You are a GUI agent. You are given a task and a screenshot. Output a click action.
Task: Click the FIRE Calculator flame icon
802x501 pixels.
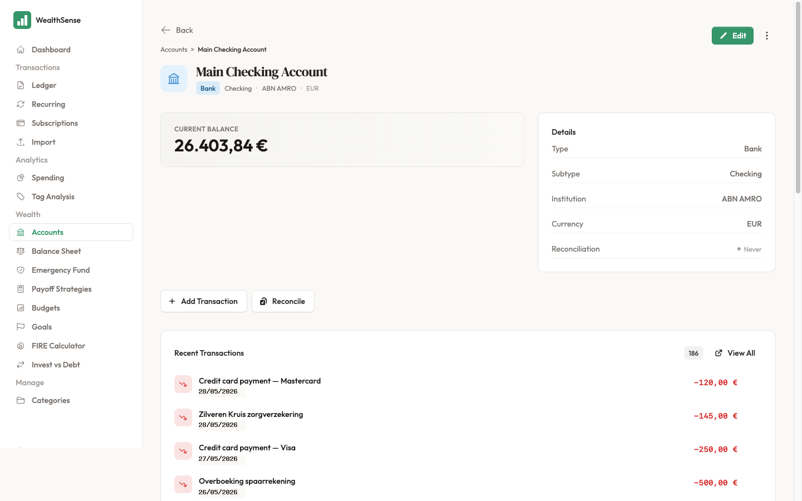(x=21, y=346)
